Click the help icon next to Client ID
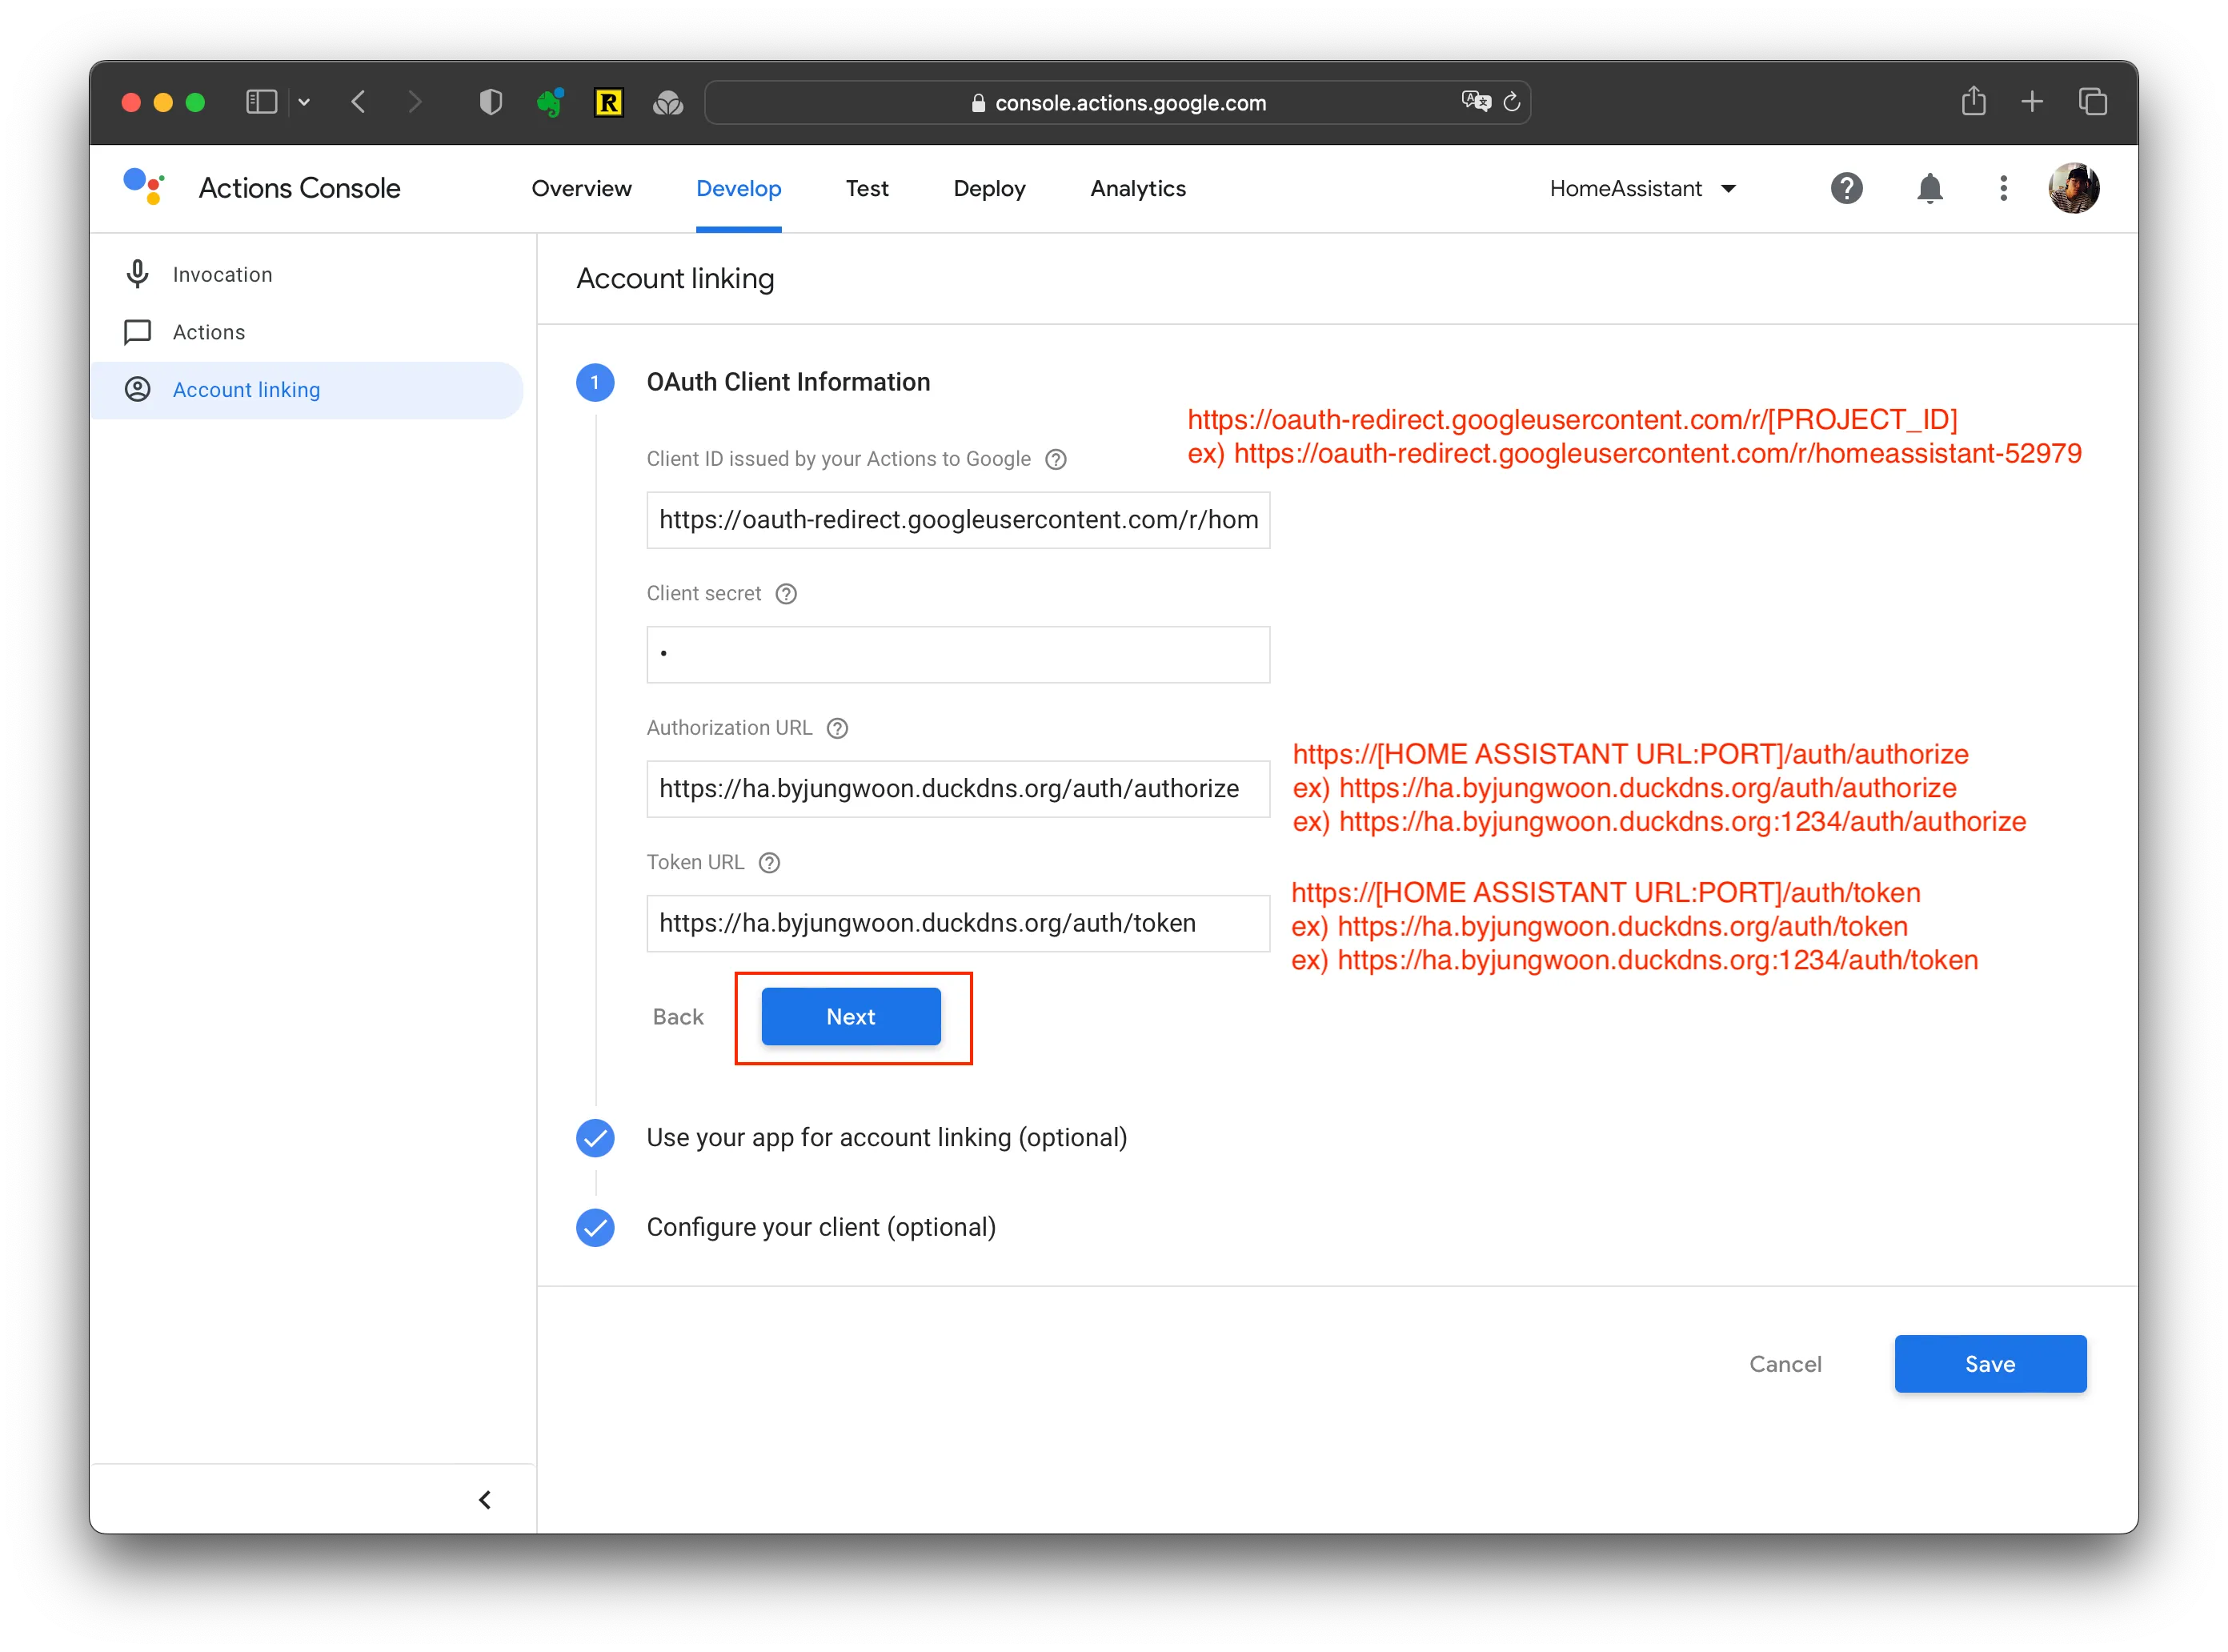 point(1056,459)
